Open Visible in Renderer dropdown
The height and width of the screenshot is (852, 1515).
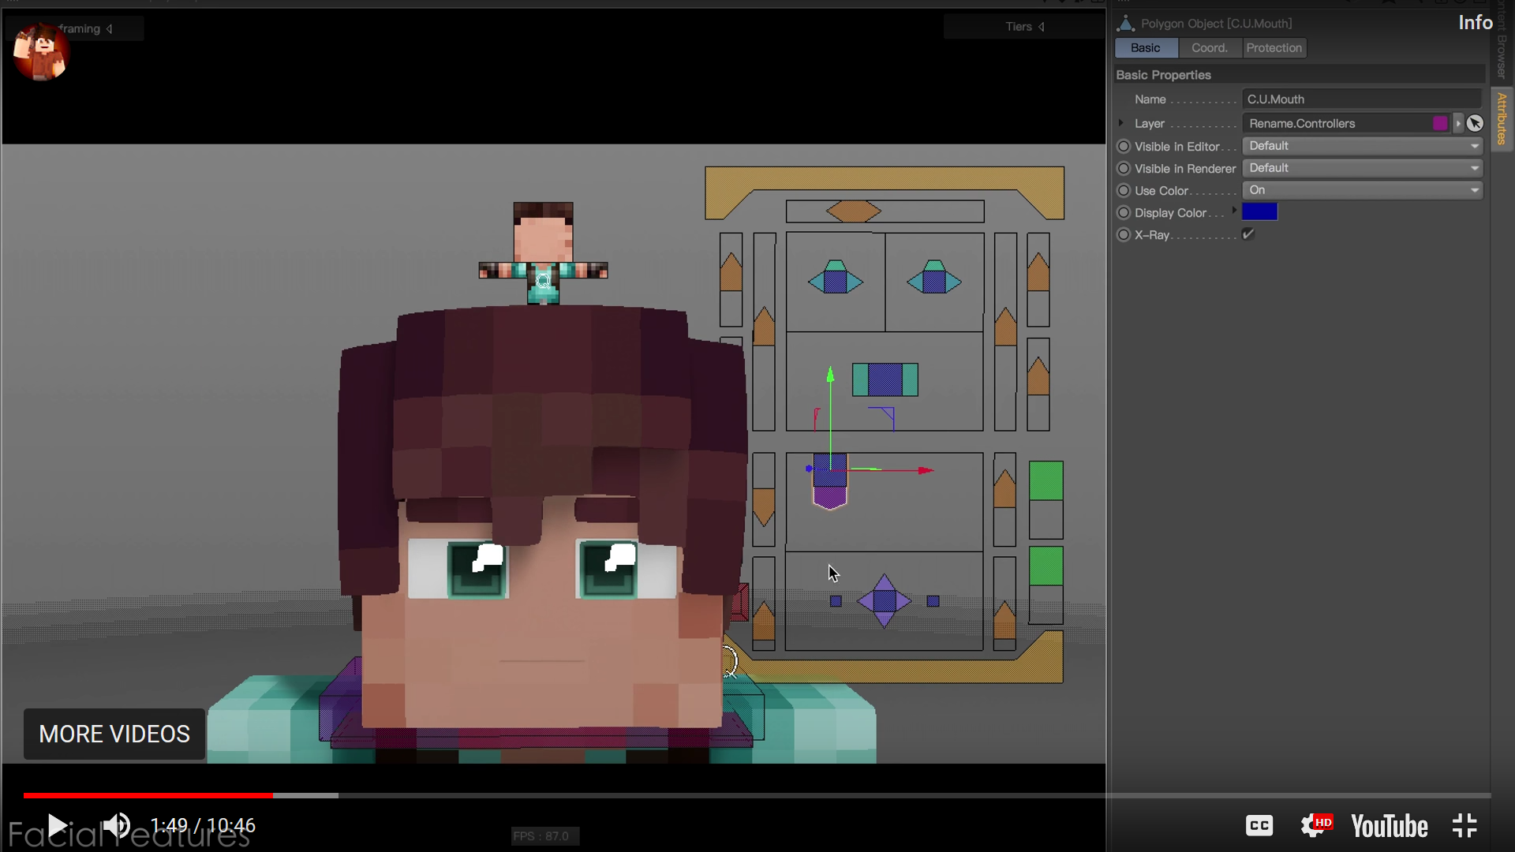click(1363, 168)
